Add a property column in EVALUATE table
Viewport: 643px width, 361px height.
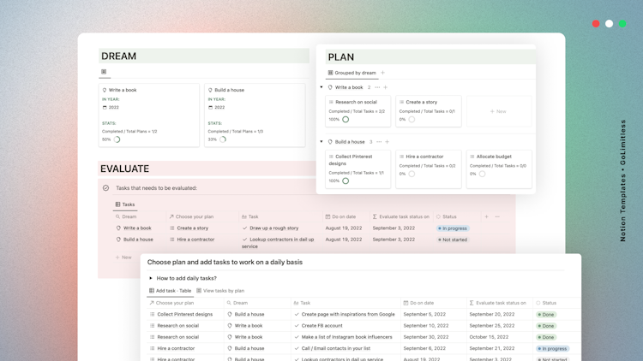pyautogui.click(x=486, y=216)
